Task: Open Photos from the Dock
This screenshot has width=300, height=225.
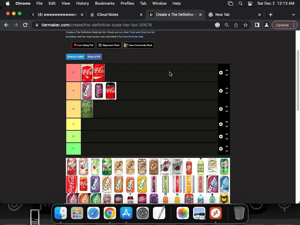Action: (x=183, y=213)
